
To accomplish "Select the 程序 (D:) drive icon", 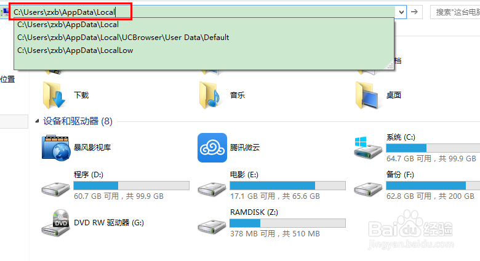I will coord(56,189).
